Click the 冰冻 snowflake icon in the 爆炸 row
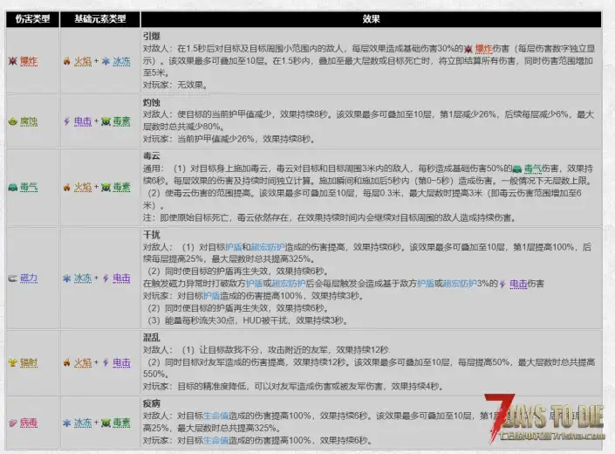 (106, 61)
